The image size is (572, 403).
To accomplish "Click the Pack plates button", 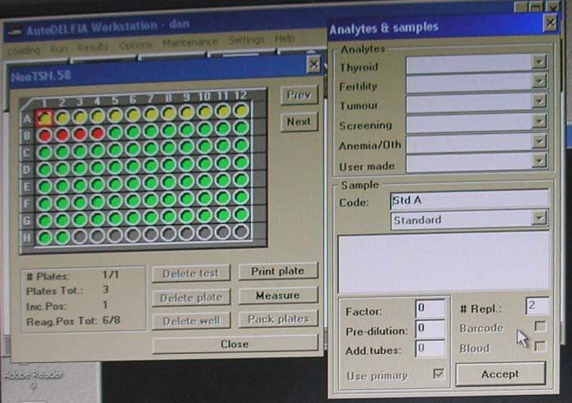I will 278,320.
